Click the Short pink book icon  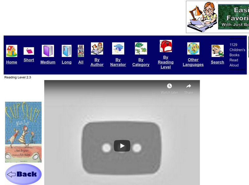click(x=29, y=51)
